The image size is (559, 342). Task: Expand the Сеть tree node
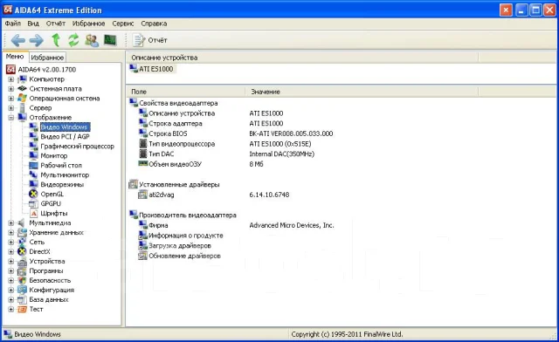(11, 243)
